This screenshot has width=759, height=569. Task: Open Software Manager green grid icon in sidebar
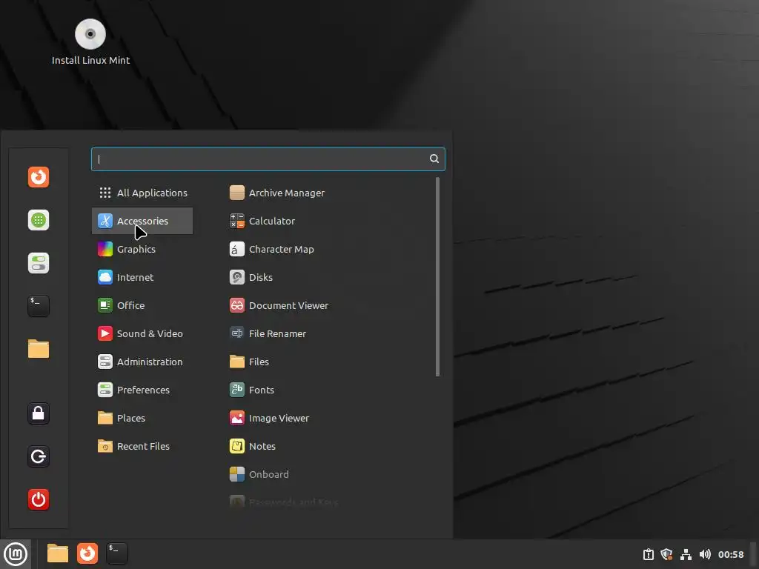(39, 220)
